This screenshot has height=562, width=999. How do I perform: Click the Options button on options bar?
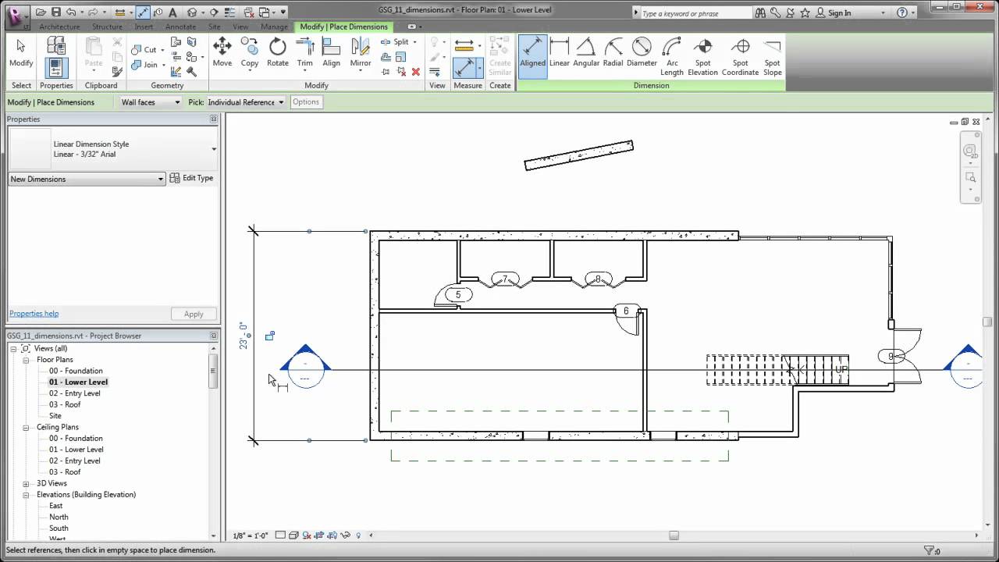pos(306,102)
